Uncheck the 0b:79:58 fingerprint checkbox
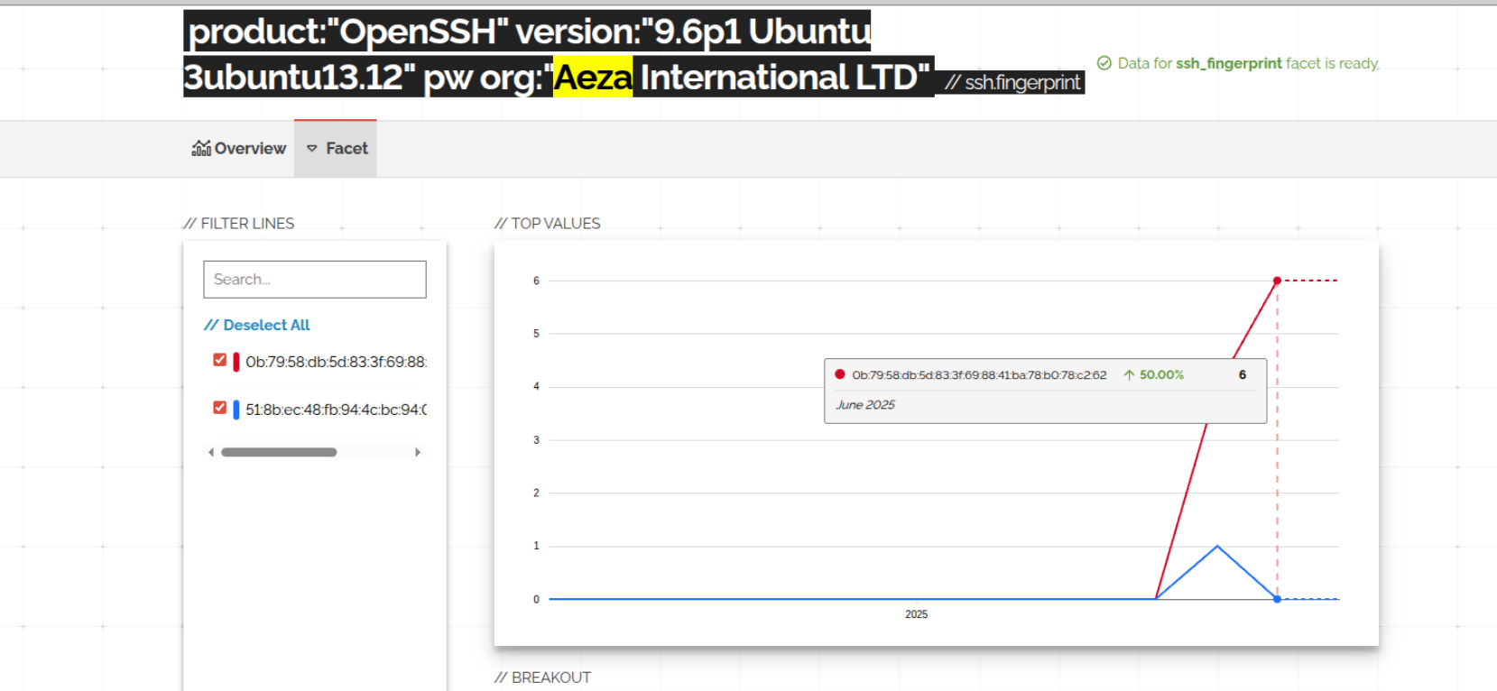 [219, 360]
